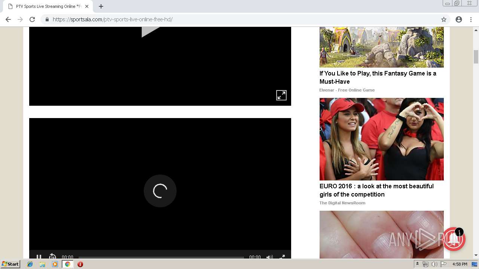Click the page scrollbar up arrow
The width and height of the screenshot is (479, 269).
coord(476,30)
